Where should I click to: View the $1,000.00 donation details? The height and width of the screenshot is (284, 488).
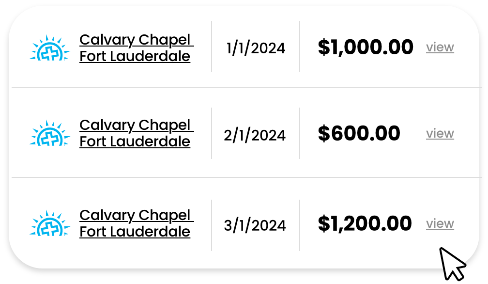[440, 47]
